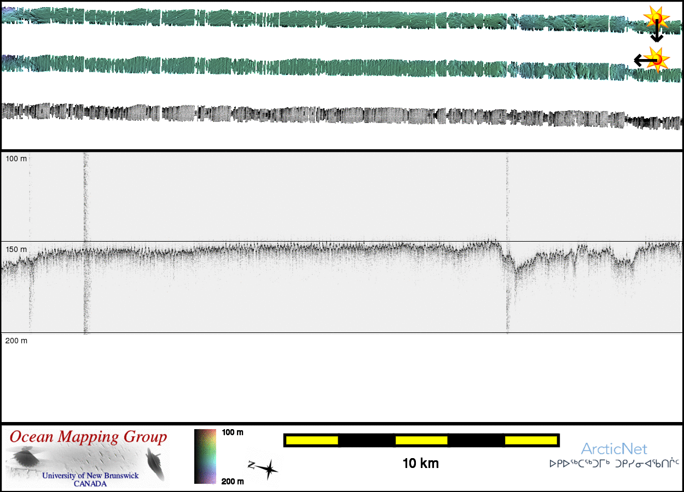Click the upper sun icon with downward arrow
Viewport: 684px width, 492px height.
click(656, 19)
